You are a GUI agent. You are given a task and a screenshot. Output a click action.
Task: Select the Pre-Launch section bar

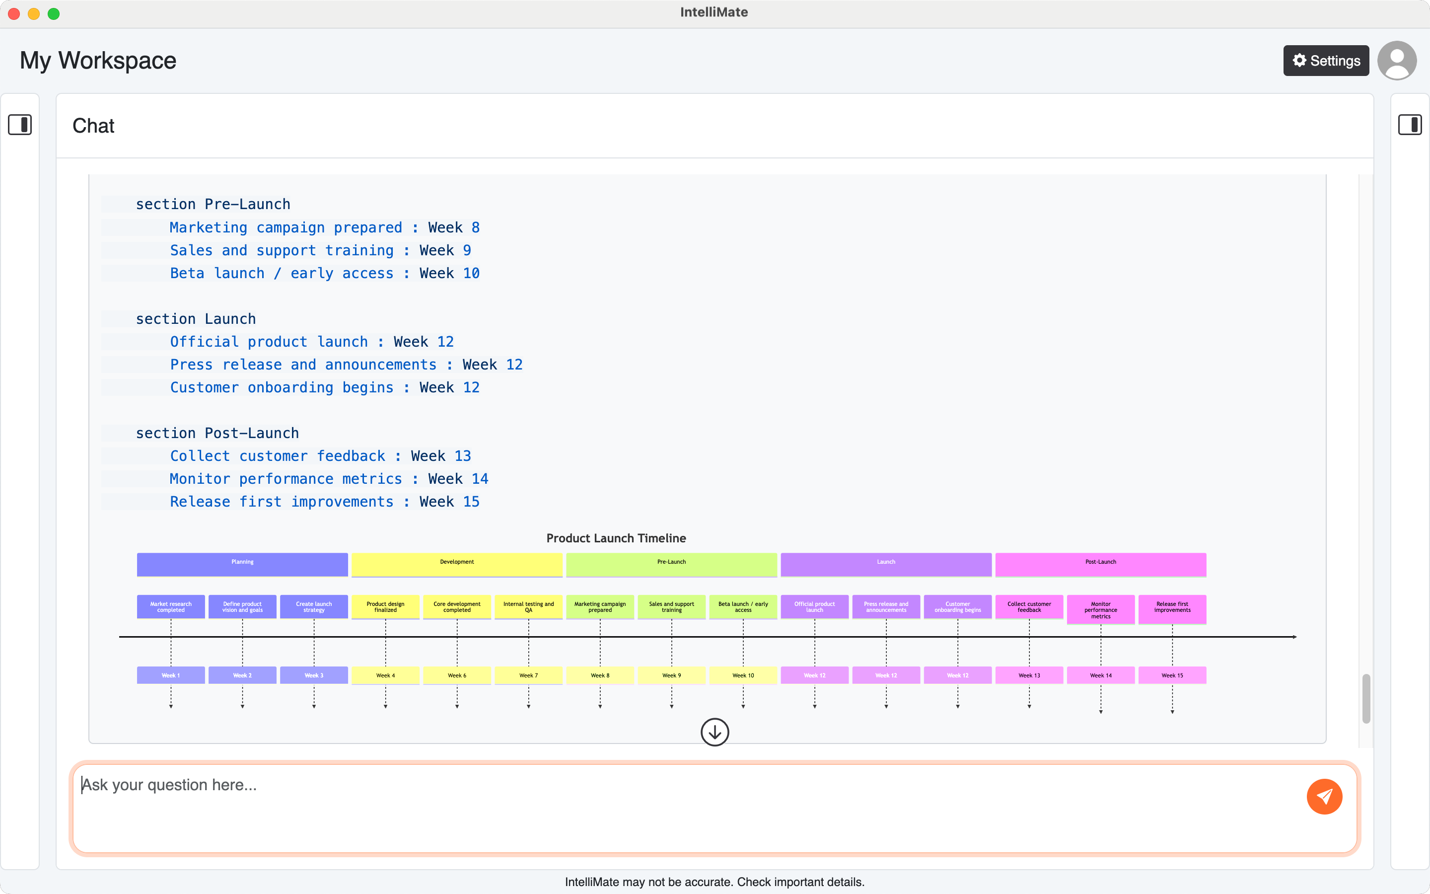tap(671, 564)
